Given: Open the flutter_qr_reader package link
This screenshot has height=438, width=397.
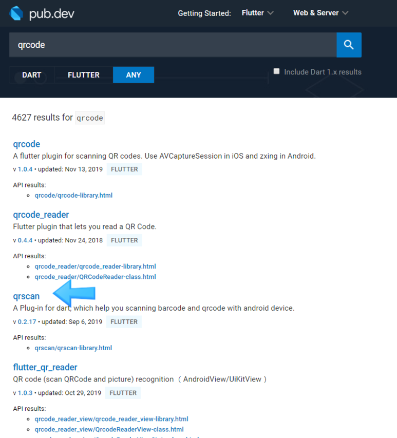Looking at the screenshot, I should pyautogui.click(x=45, y=367).
